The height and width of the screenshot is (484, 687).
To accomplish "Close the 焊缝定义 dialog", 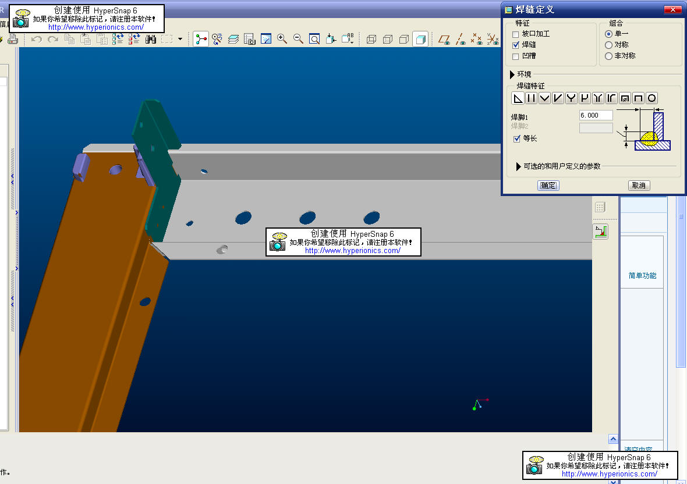I will coord(672,10).
